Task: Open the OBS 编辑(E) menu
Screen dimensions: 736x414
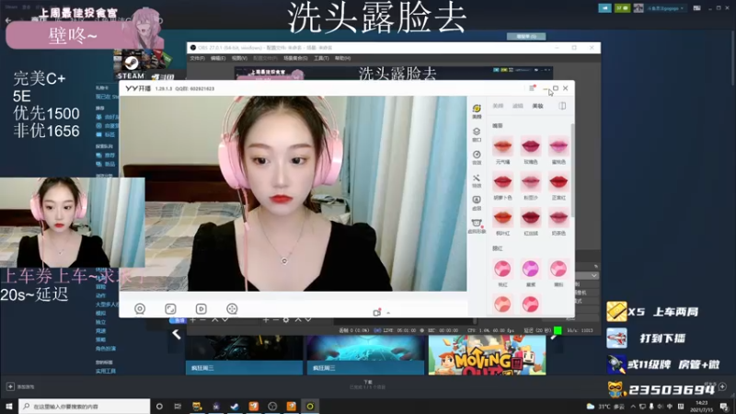Action: coord(218,58)
